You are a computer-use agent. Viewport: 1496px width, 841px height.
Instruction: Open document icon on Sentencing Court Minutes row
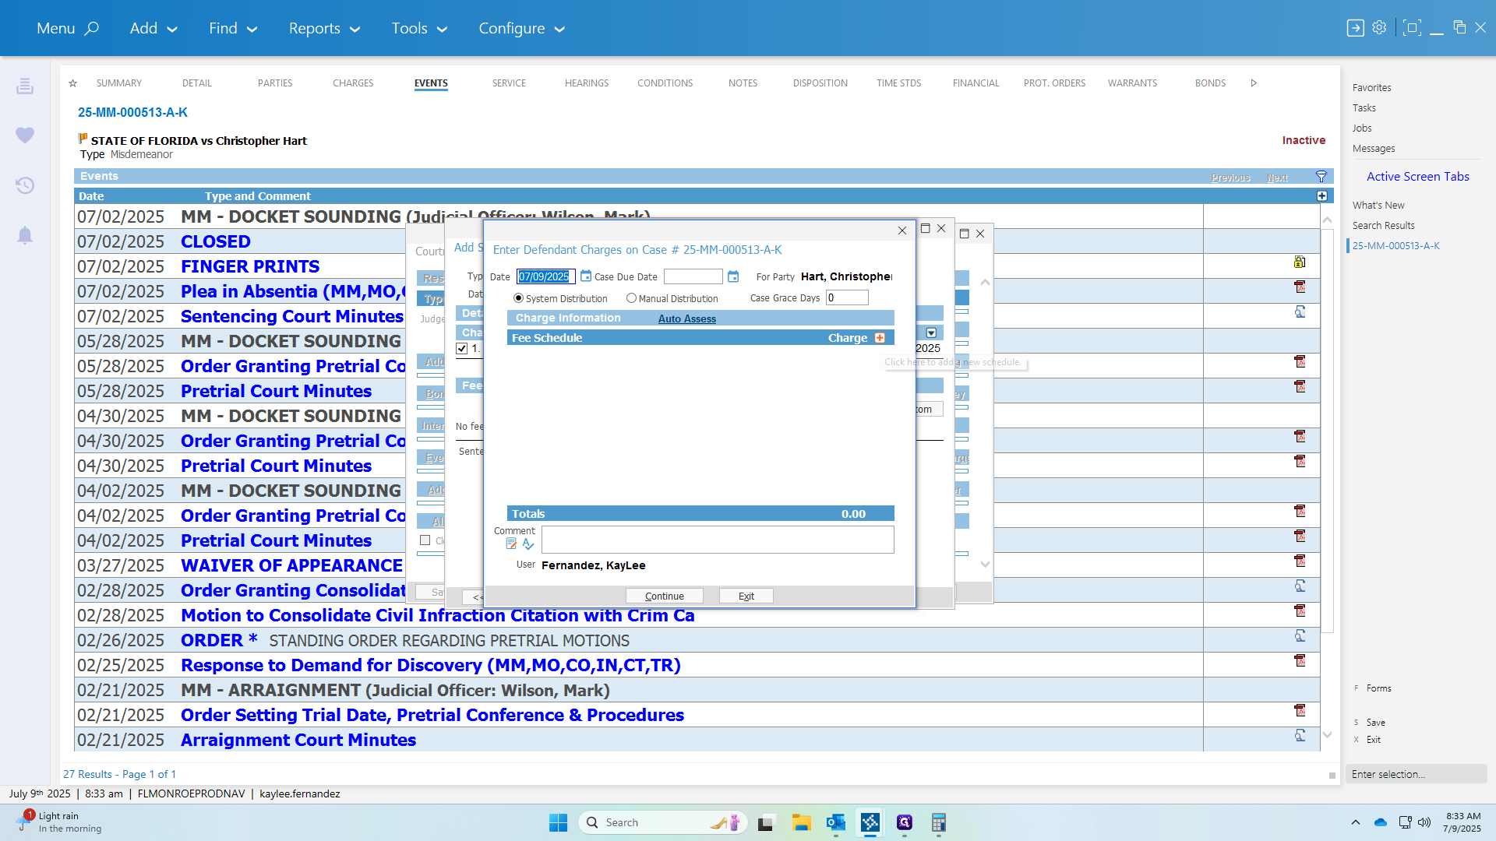tap(1300, 312)
